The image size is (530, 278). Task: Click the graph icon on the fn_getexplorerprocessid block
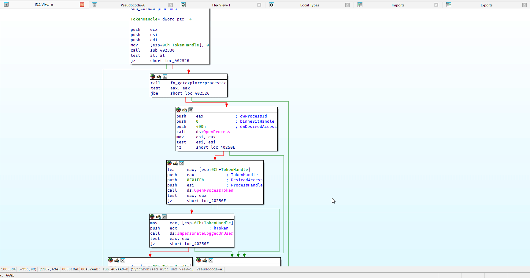[165, 77]
